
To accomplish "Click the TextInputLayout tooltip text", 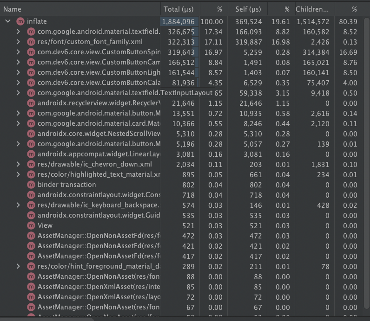I will click(x=186, y=93).
